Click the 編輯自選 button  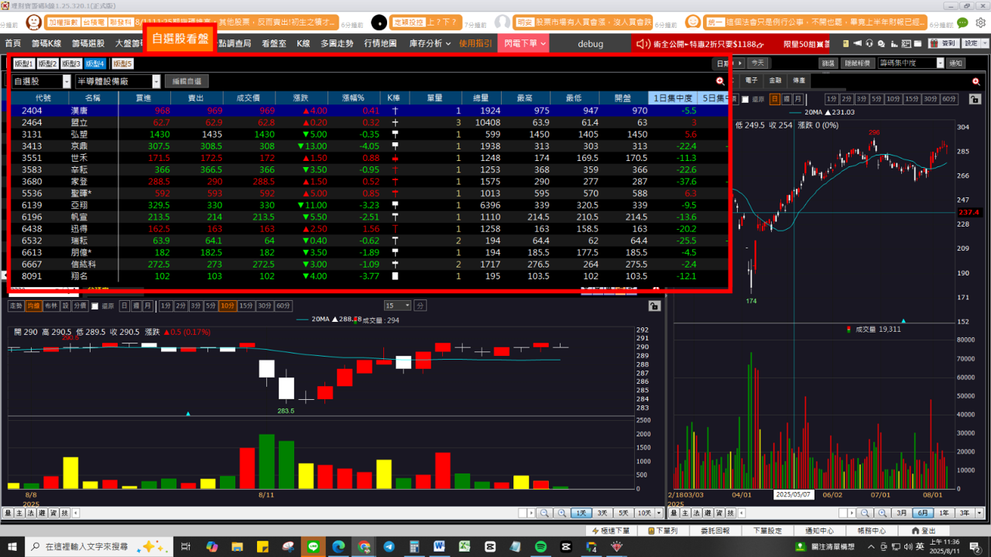pos(186,81)
